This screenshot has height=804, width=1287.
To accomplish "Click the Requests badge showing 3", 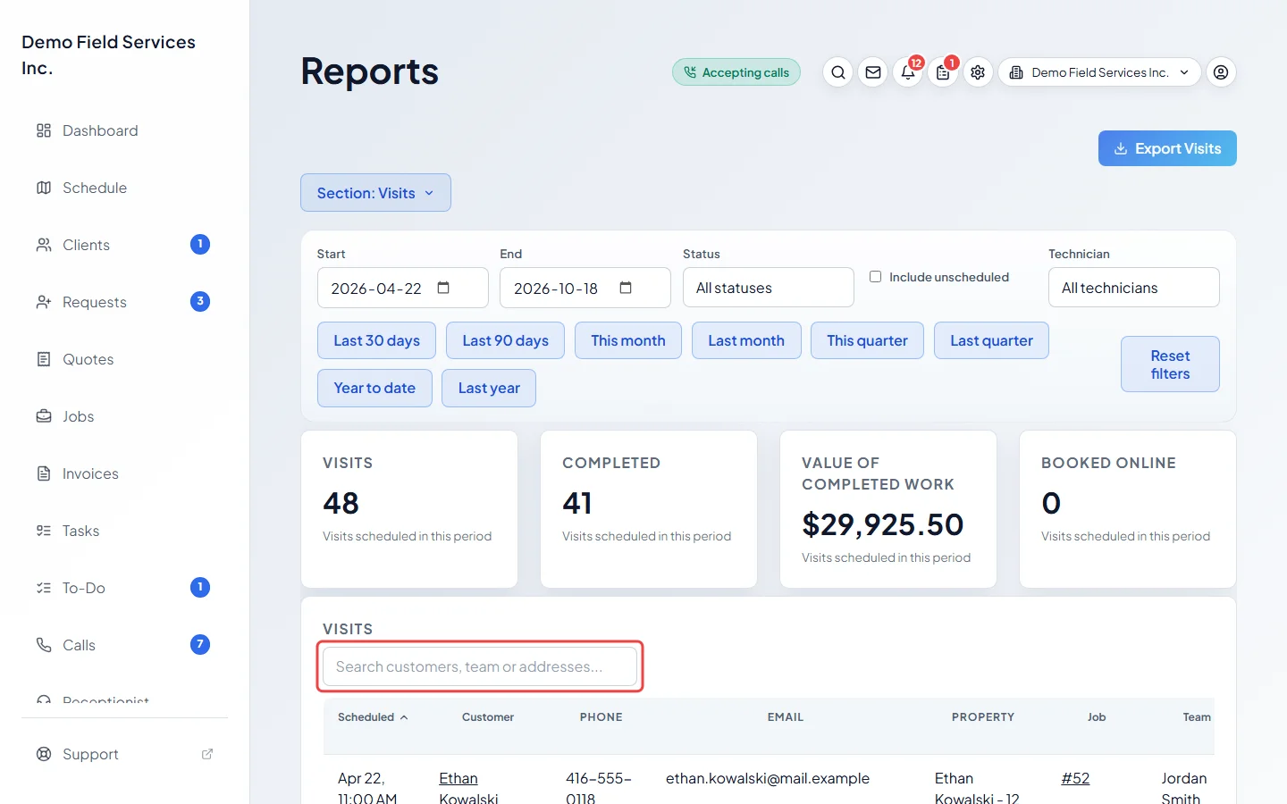I will tap(200, 301).
